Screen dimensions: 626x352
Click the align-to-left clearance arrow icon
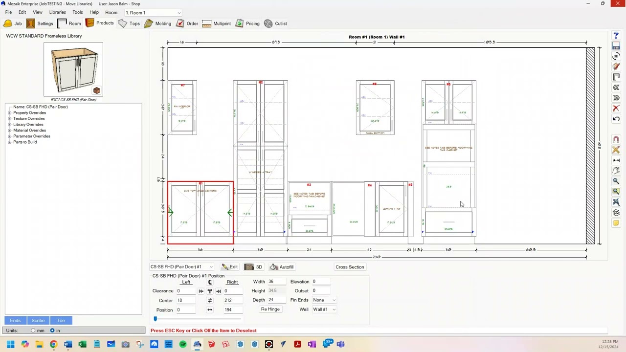pos(201,291)
